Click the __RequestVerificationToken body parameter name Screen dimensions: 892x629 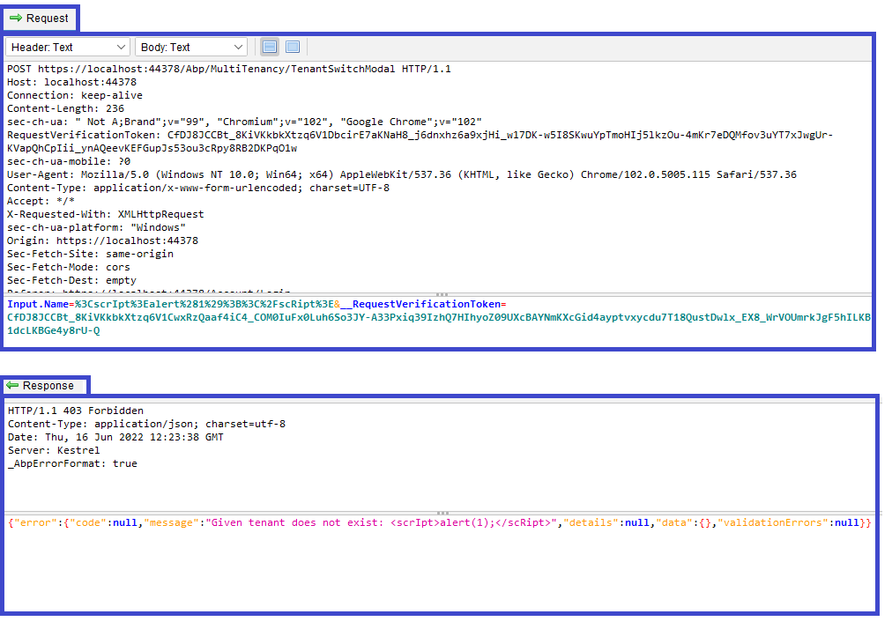[x=420, y=304]
